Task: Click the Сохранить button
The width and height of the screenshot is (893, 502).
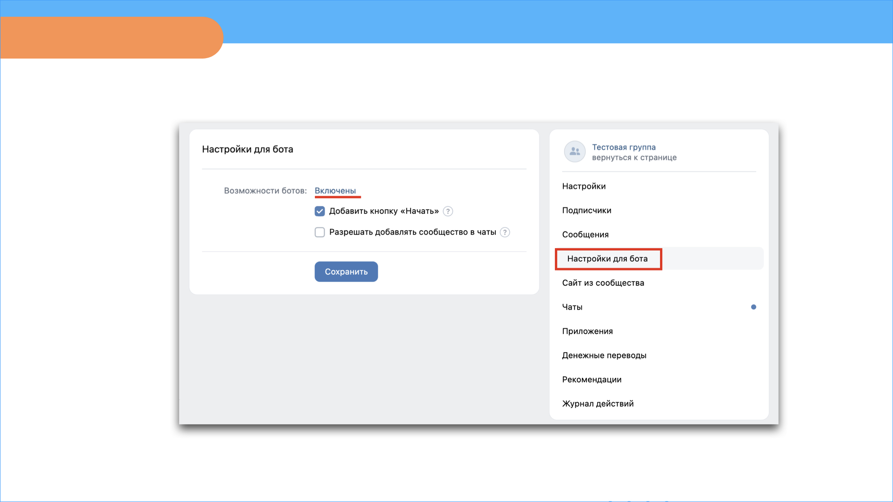Action: point(346,271)
